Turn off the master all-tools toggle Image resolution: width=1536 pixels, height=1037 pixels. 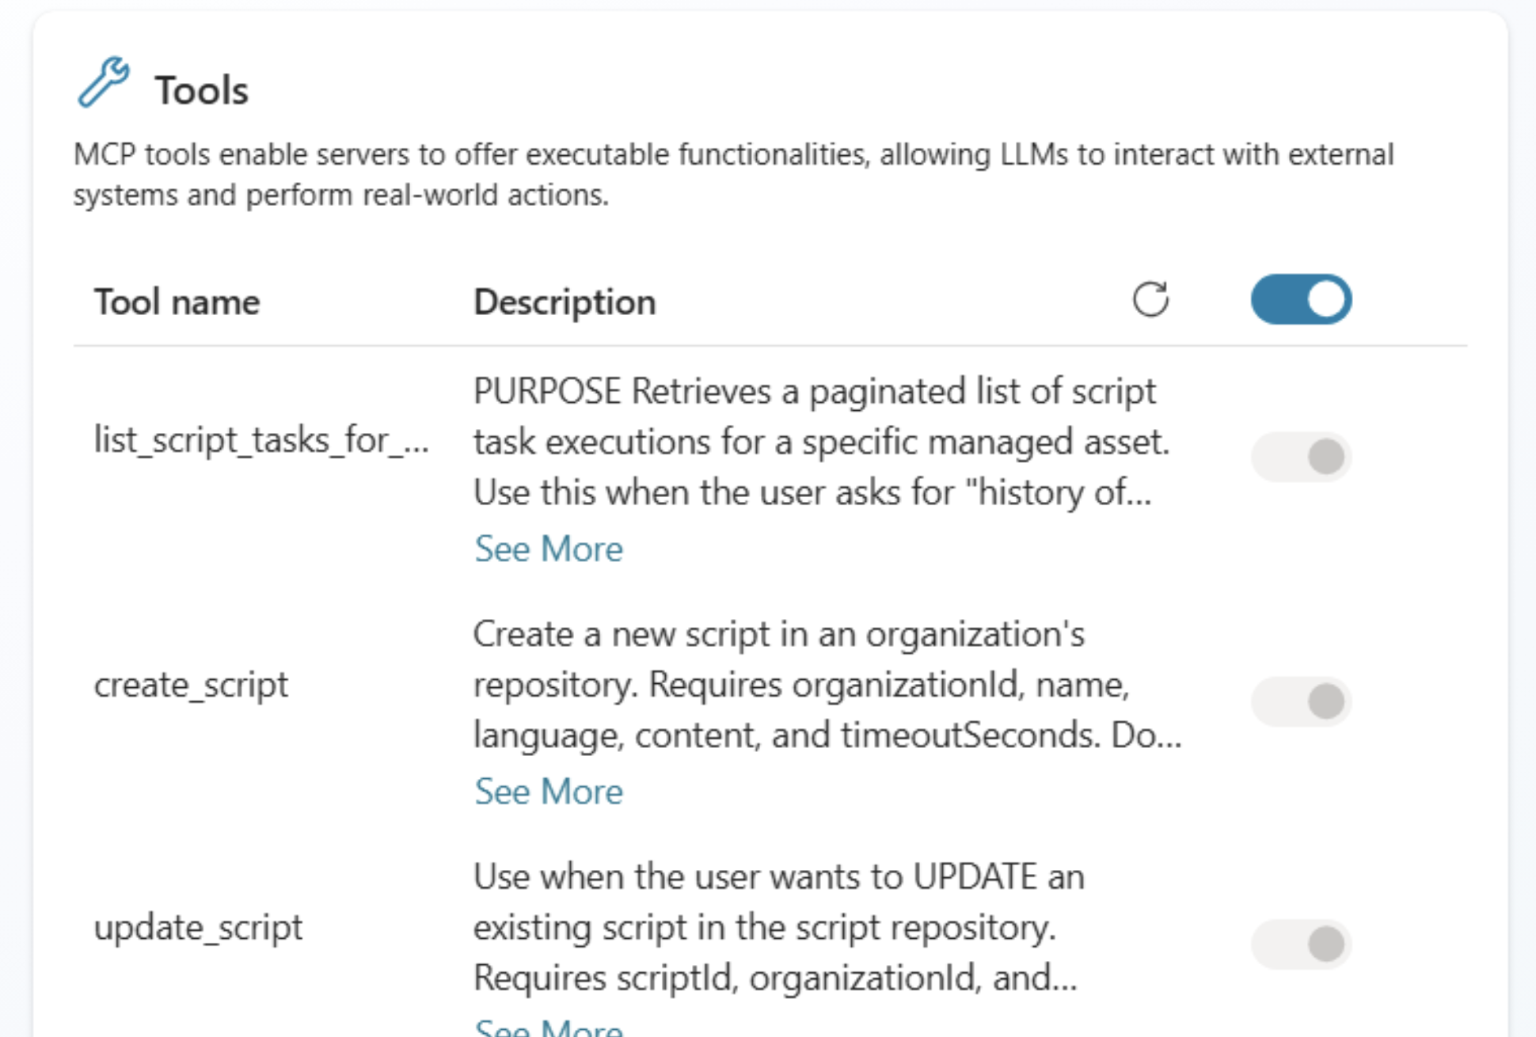pyautogui.click(x=1301, y=299)
